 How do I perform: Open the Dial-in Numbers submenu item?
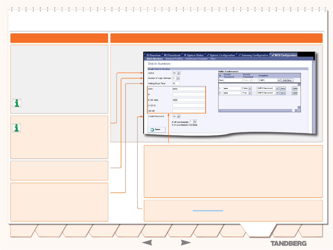(x=155, y=59)
